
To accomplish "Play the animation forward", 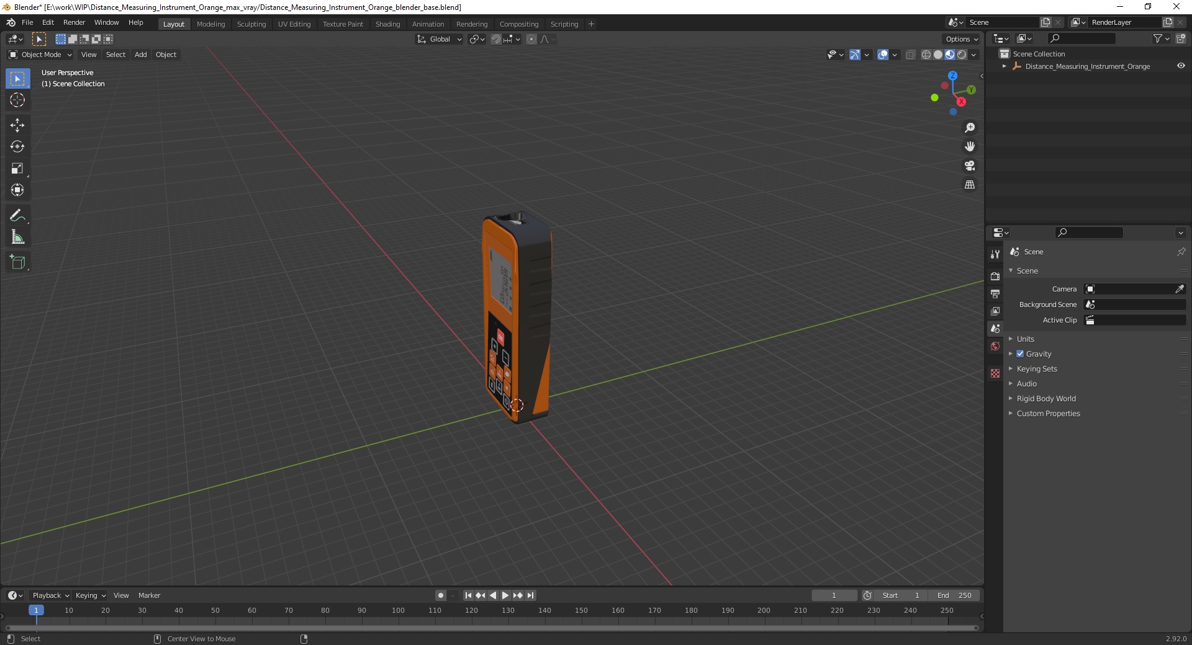I will [x=505, y=595].
